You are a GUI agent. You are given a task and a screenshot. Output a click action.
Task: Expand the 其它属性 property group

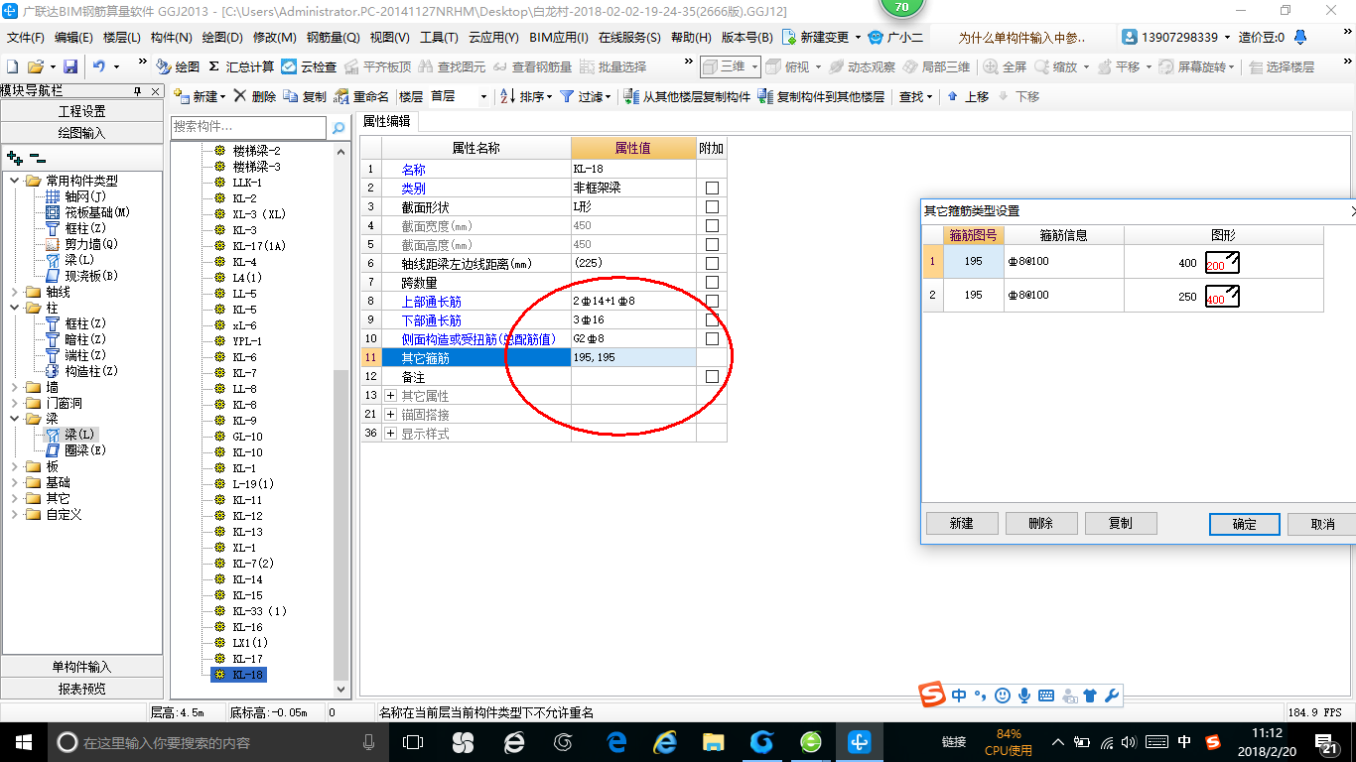click(390, 395)
